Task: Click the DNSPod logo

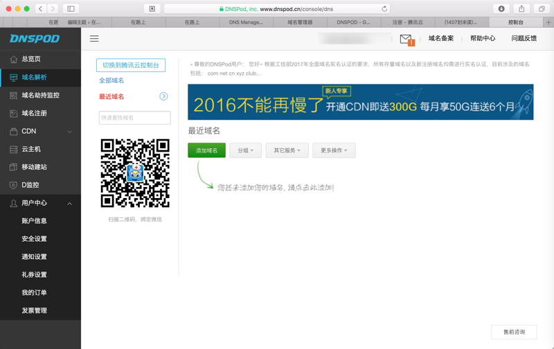Action: (35, 39)
